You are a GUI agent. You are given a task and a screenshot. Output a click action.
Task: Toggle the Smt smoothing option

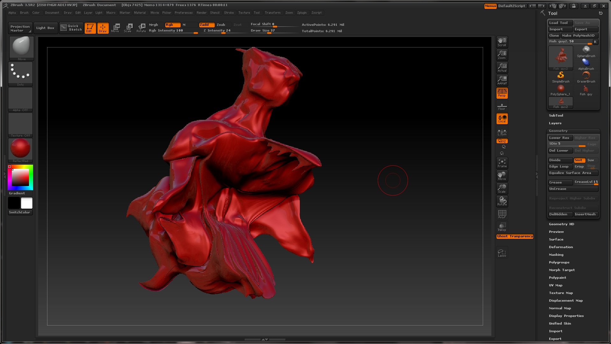pyautogui.click(x=578, y=160)
